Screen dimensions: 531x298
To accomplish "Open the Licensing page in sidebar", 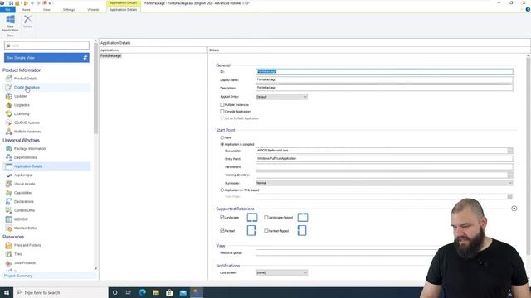I will click(x=22, y=114).
